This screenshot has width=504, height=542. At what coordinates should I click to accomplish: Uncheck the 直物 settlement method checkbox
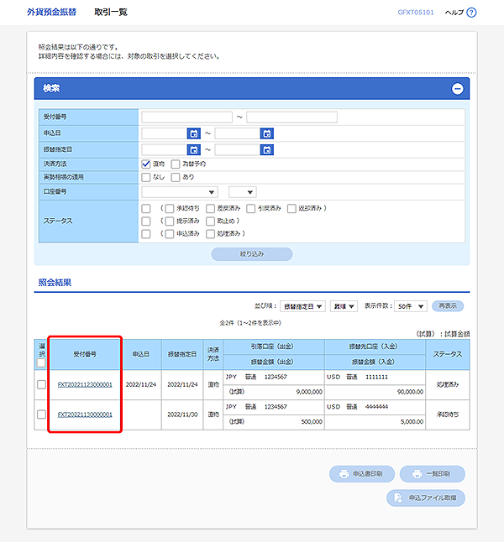146,164
